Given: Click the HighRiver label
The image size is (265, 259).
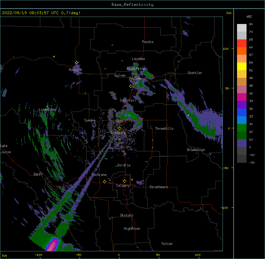Looking at the screenshot, I should [132, 229].
